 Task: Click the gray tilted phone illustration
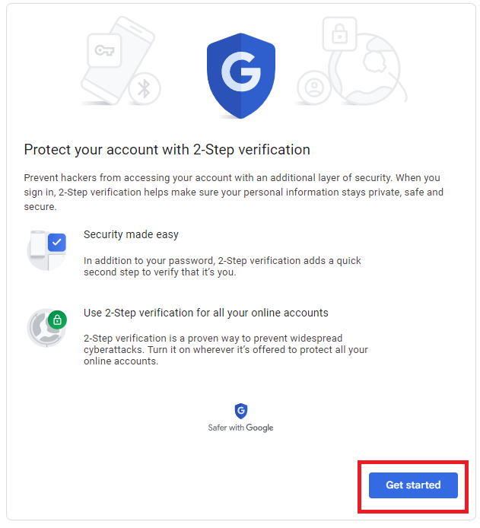118,60
